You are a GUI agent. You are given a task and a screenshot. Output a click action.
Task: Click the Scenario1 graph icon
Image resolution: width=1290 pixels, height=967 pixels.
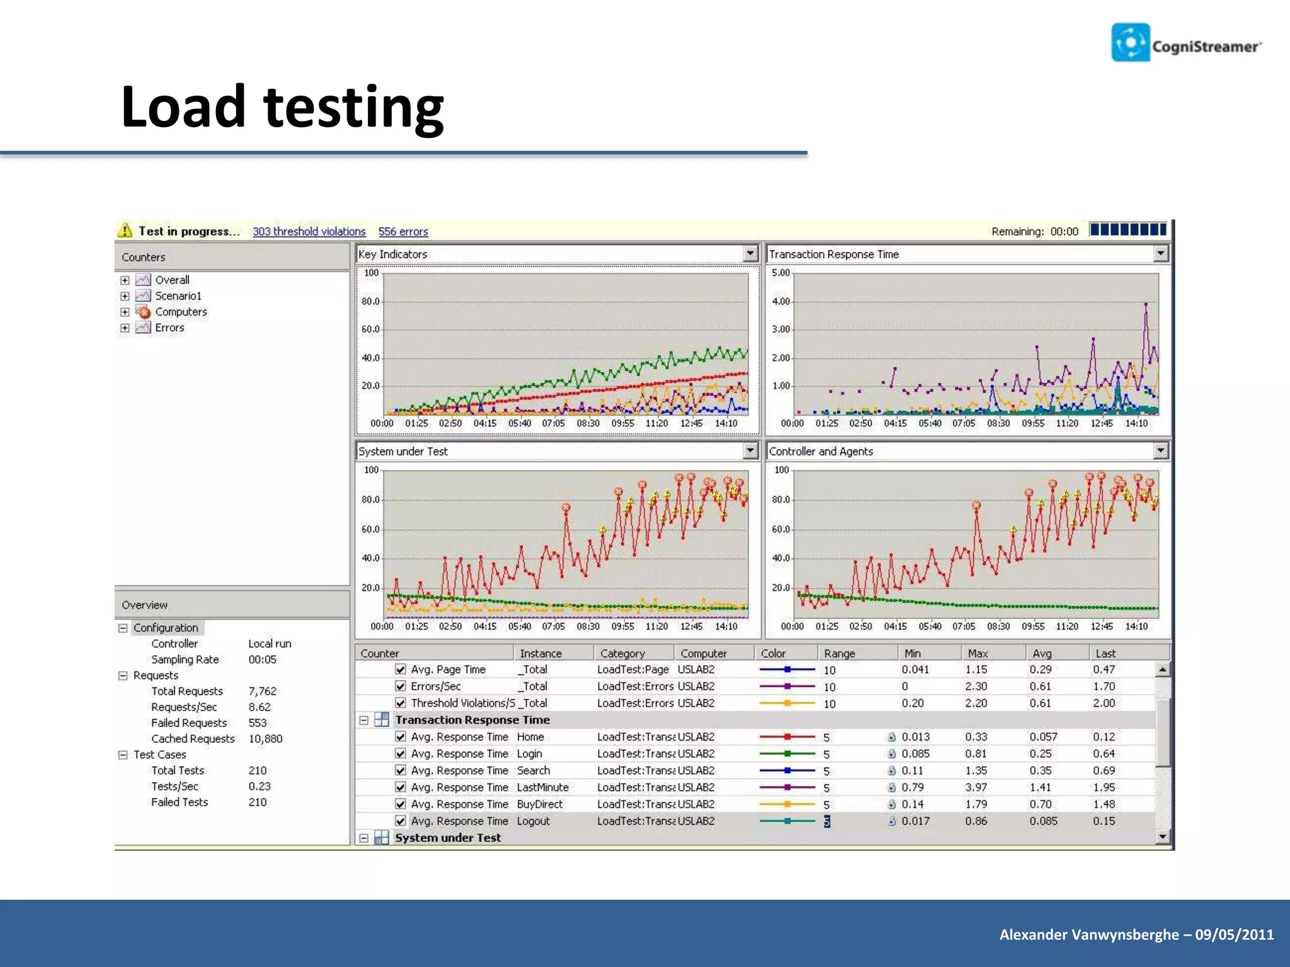(143, 296)
